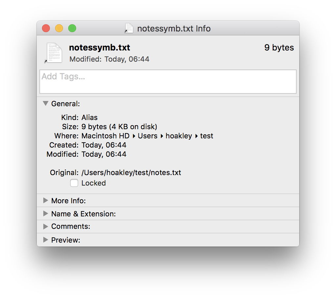Minimize the Info window with yellow button
Image resolution: width=336 pixels, height=299 pixels.
pos(59,29)
